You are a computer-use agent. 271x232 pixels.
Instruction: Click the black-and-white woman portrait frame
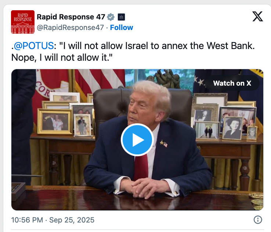233,128
